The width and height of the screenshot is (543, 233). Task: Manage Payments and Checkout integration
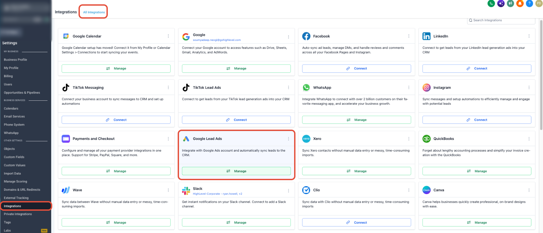pyautogui.click(x=116, y=171)
